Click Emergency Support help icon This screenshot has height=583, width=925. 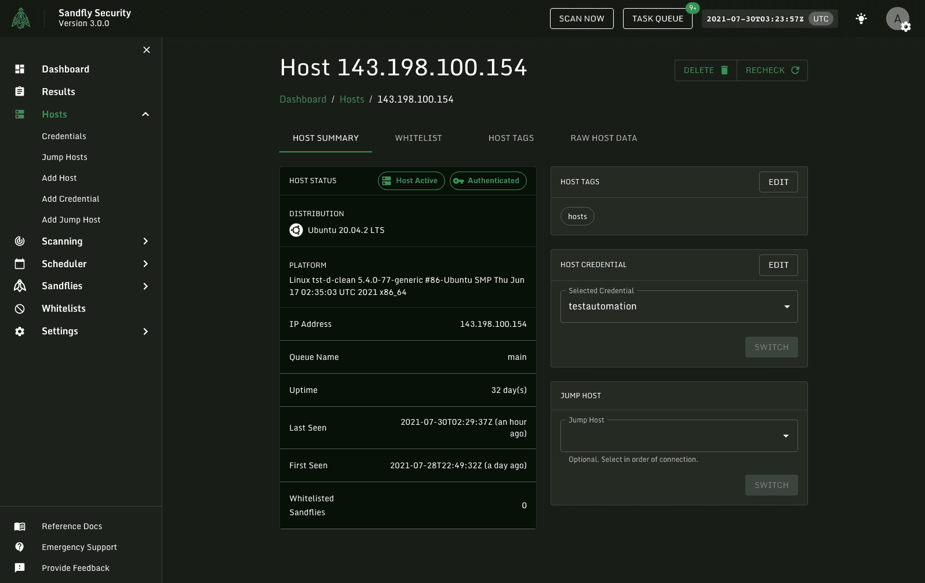coord(20,547)
